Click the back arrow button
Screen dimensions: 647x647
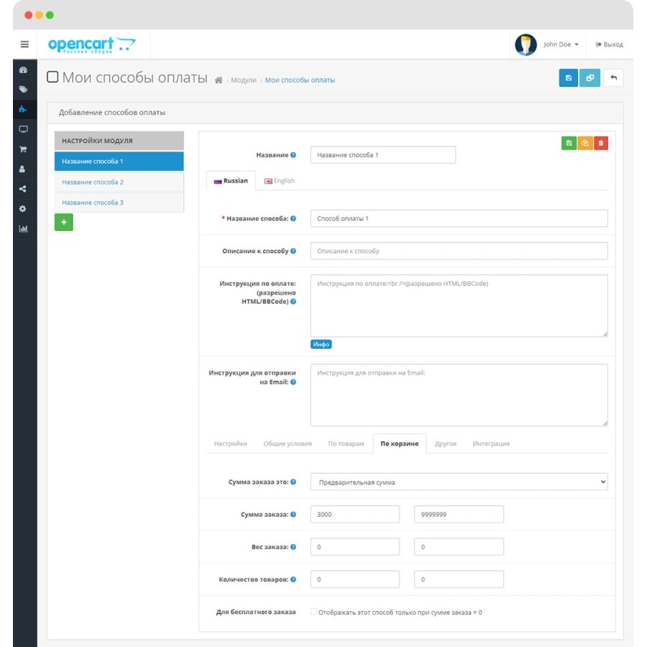(x=614, y=78)
